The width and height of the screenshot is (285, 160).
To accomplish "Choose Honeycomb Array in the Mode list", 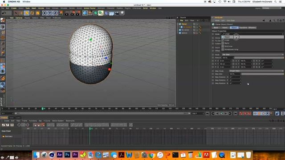I will [x=252, y=49].
